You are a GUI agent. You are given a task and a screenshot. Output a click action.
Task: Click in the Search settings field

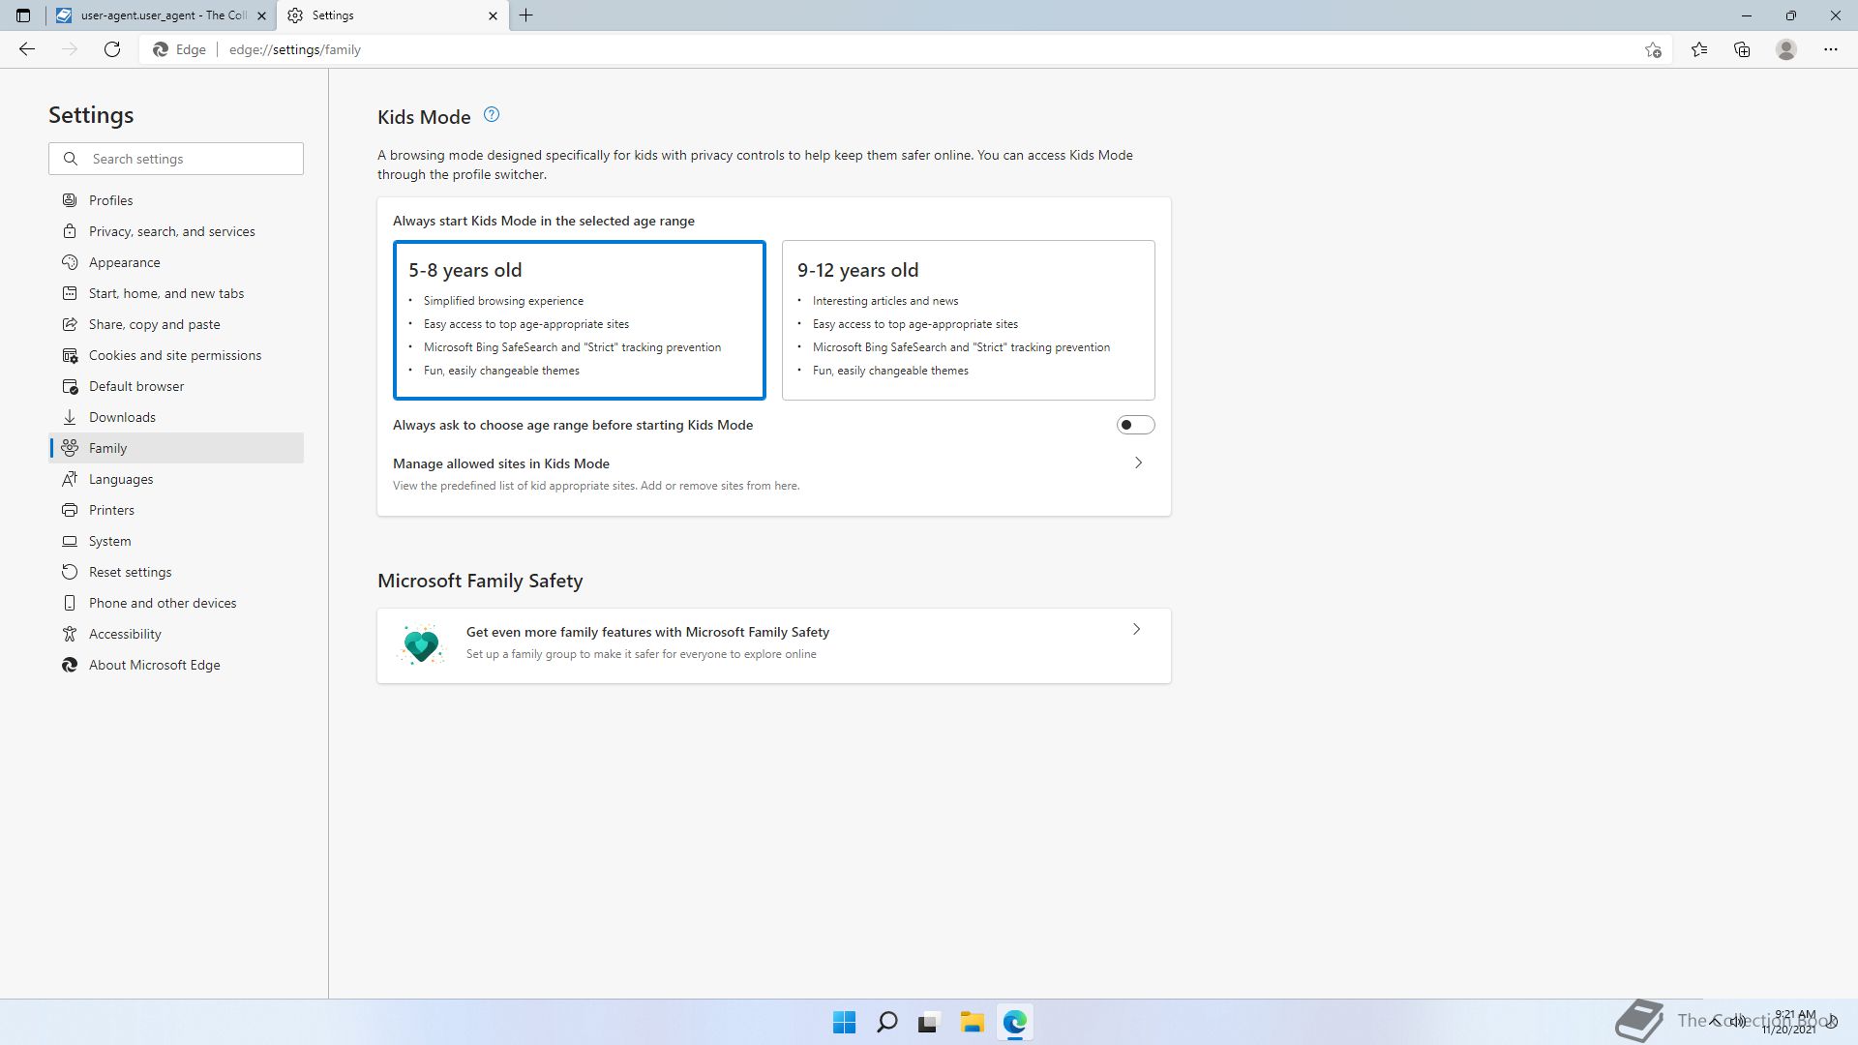click(x=176, y=159)
